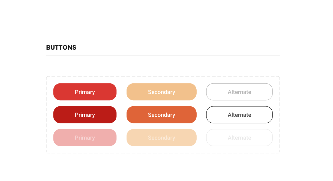Click 'Secondary' text on the deep orange button

click(x=161, y=115)
